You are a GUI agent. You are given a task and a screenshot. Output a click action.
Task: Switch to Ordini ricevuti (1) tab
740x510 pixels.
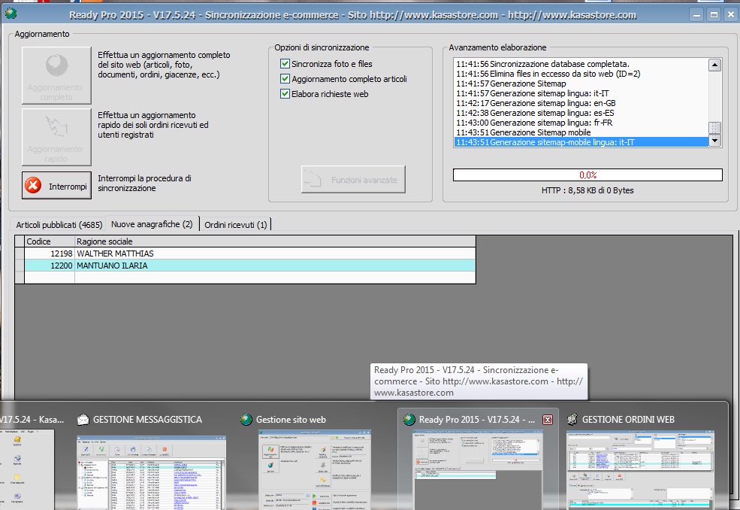235,224
